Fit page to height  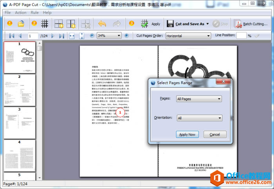pyautogui.click(x=81, y=36)
